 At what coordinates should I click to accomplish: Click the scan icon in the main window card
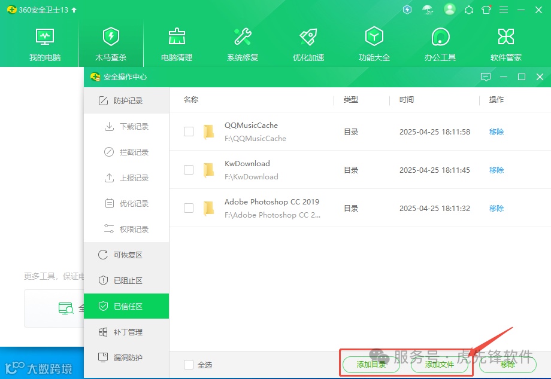tap(66, 308)
